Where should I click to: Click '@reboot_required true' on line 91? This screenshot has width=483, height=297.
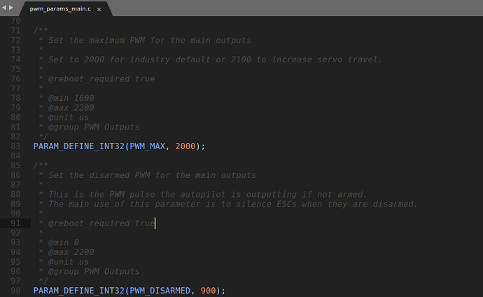[x=101, y=223]
